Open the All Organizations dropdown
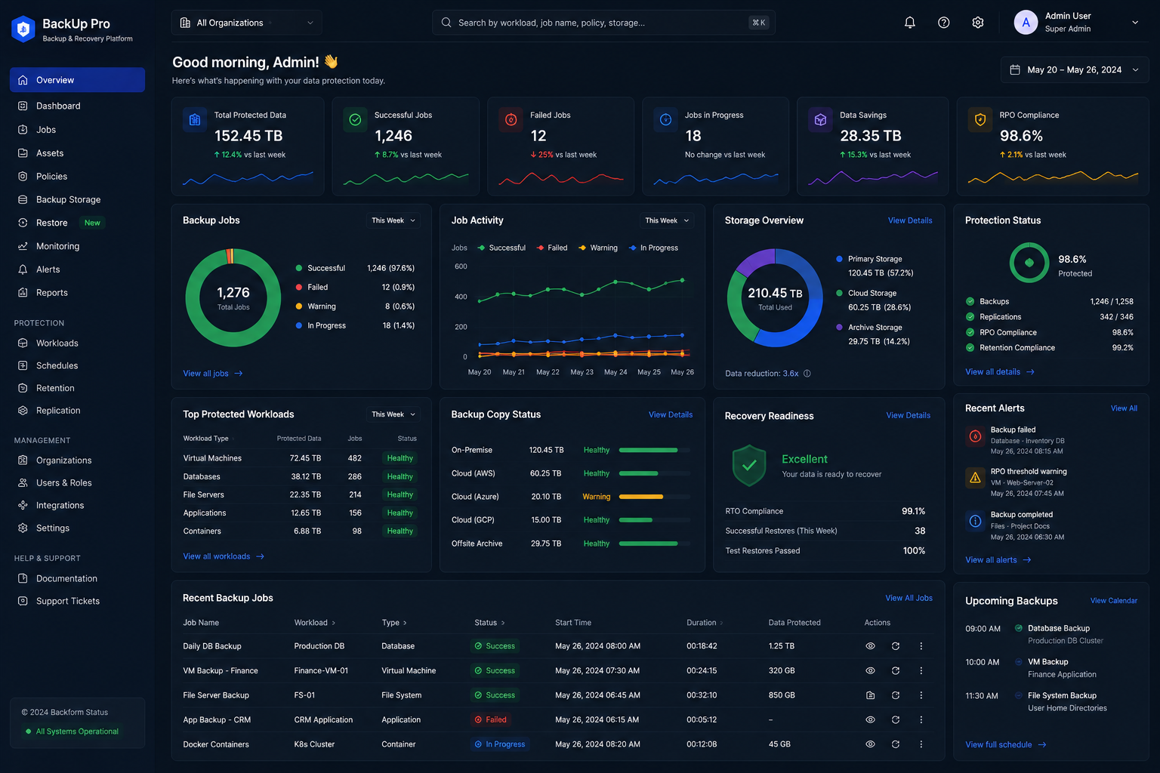The width and height of the screenshot is (1160, 773). [x=247, y=23]
